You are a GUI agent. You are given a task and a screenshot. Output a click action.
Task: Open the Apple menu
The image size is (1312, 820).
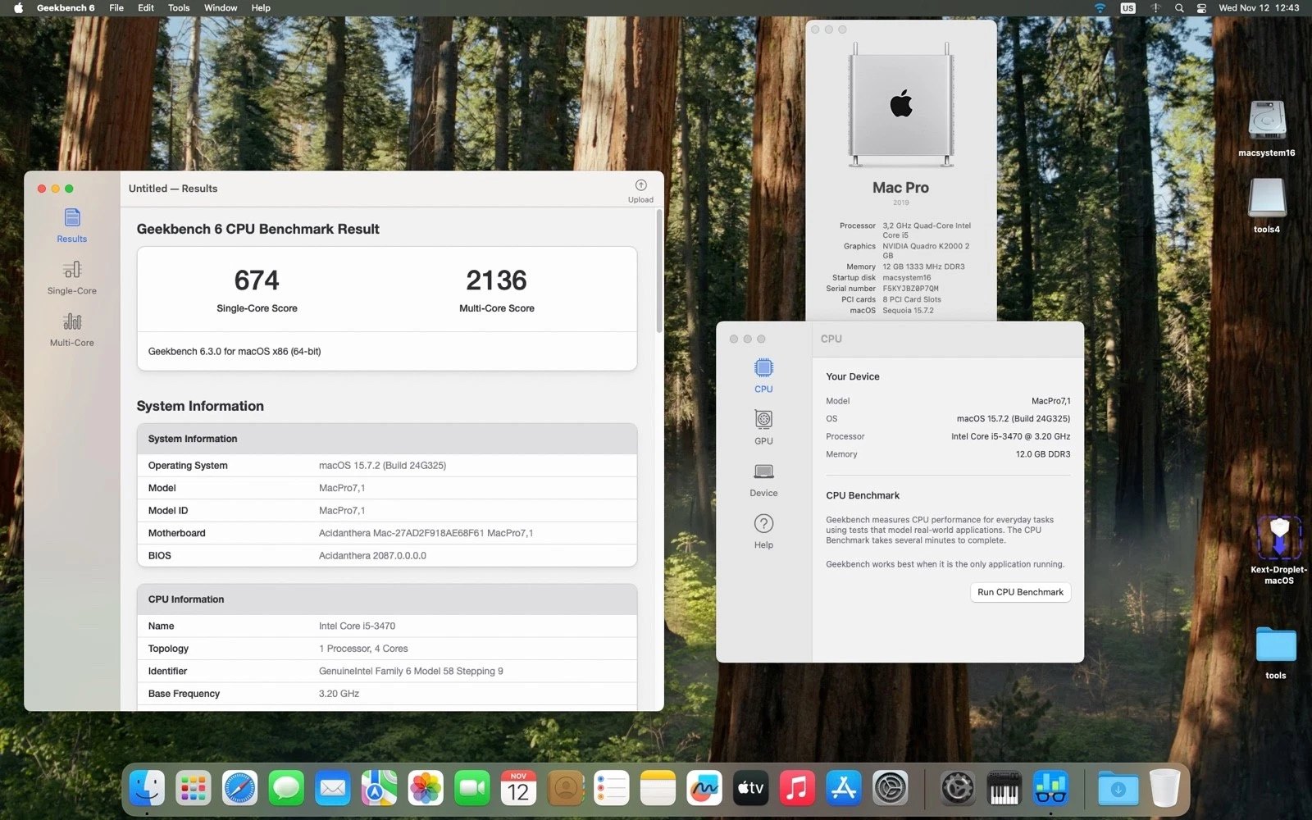pyautogui.click(x=18, y=8)
